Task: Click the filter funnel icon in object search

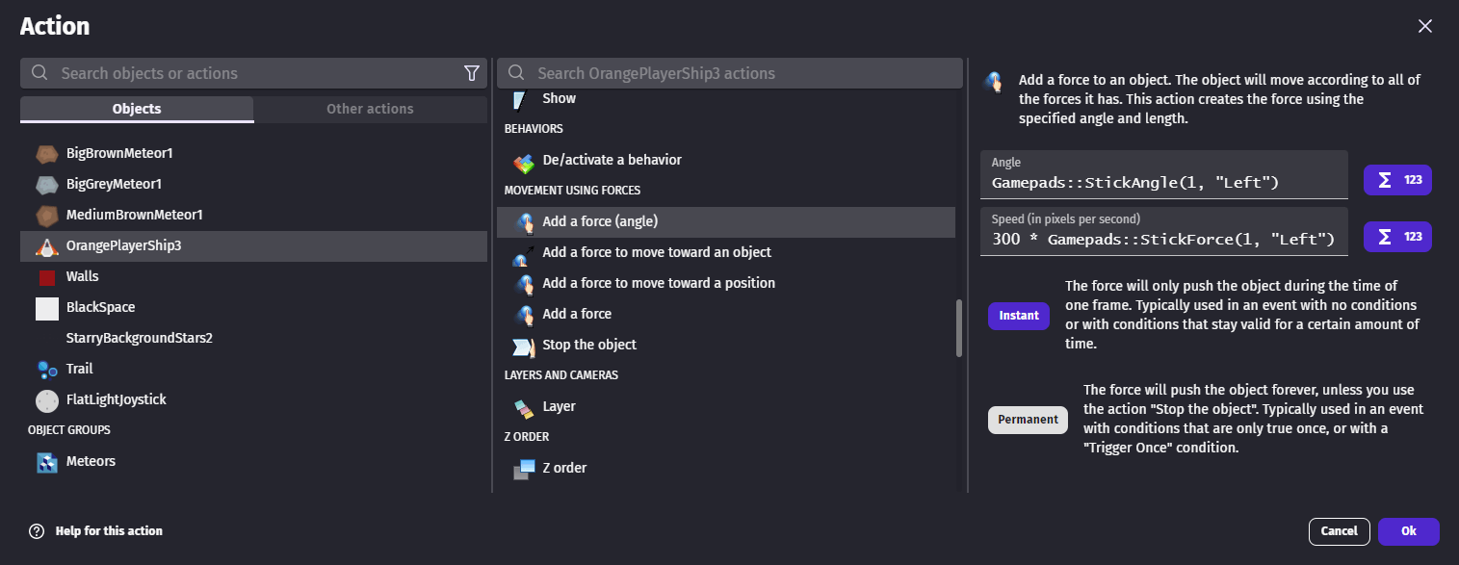Action: tap(471, 73)
